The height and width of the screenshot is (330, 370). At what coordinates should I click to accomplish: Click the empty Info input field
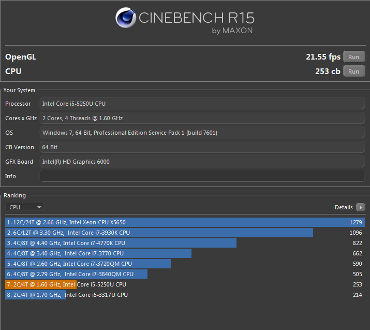coord(202,176)
